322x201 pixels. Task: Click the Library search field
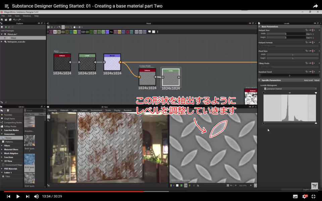click(x=35, y=111)
